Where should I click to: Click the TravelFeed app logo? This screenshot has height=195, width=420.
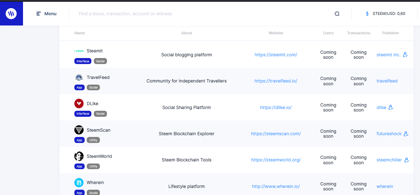click(79, 78)
